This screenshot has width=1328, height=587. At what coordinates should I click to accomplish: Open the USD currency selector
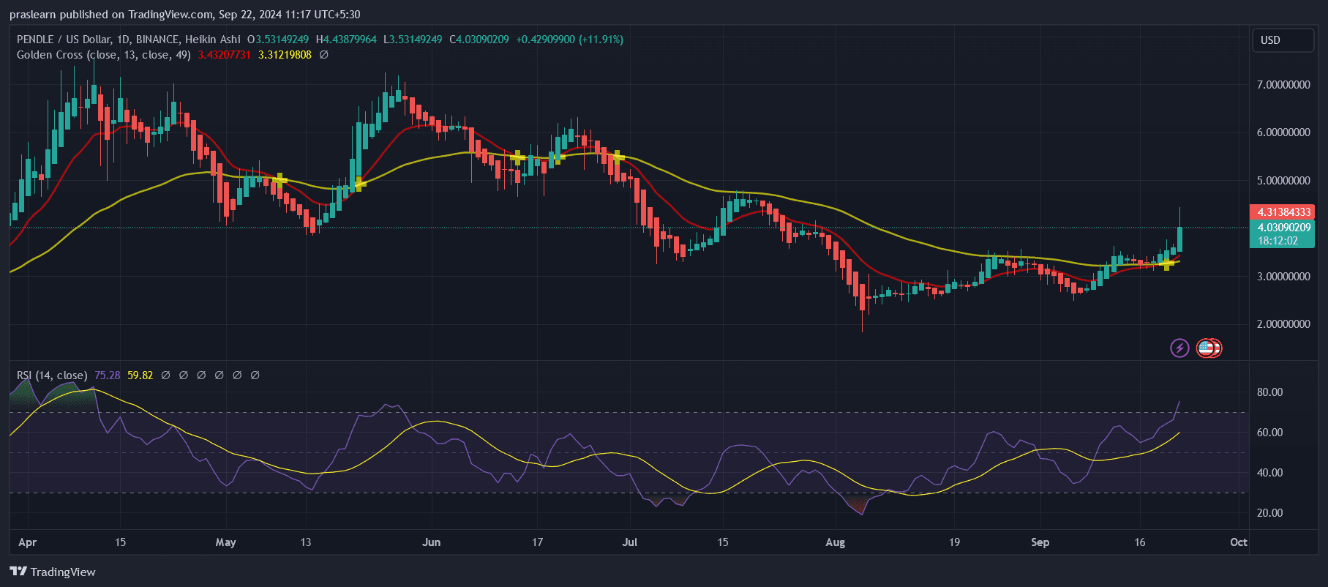[1283, 40]
